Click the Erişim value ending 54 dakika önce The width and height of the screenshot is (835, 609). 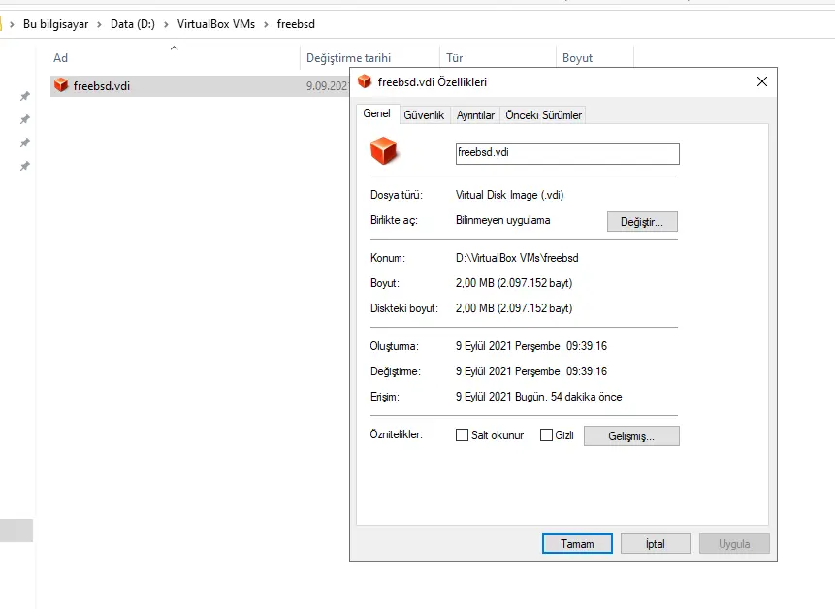coord(538,397)
